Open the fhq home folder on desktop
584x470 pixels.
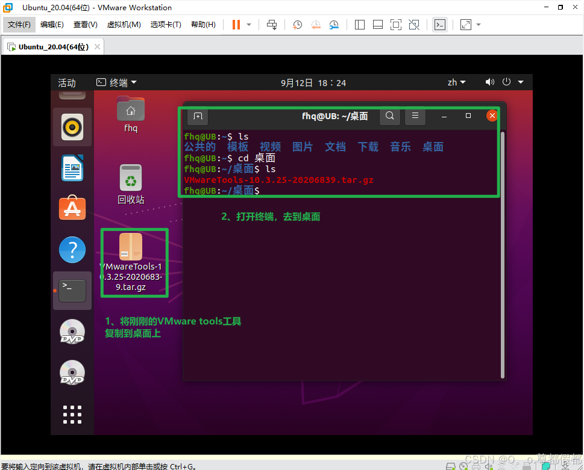click(x=131, y=114)
